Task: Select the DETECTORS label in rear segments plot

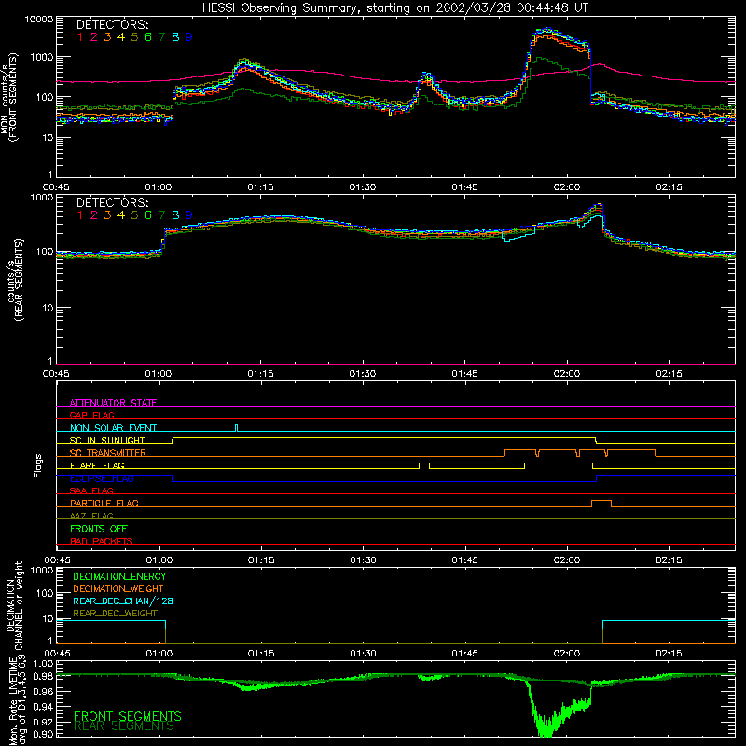Action: pos(112,202)
